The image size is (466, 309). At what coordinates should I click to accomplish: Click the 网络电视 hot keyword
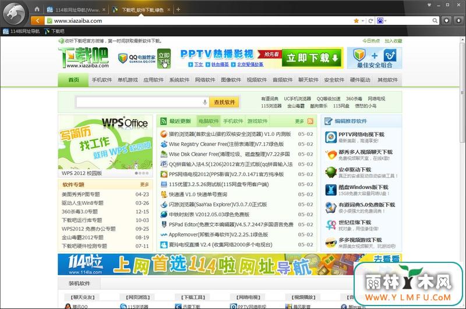(x=376, y=99)
